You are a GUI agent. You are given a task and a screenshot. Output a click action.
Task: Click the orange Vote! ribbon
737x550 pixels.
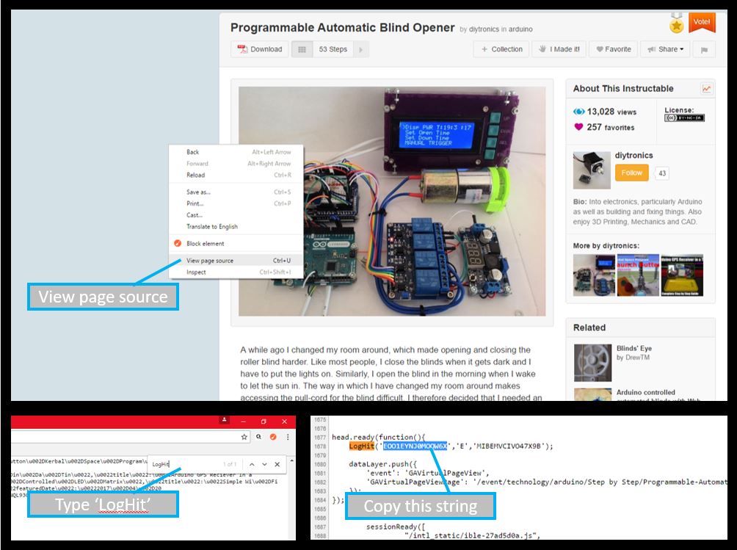click(x=702, y=22)
